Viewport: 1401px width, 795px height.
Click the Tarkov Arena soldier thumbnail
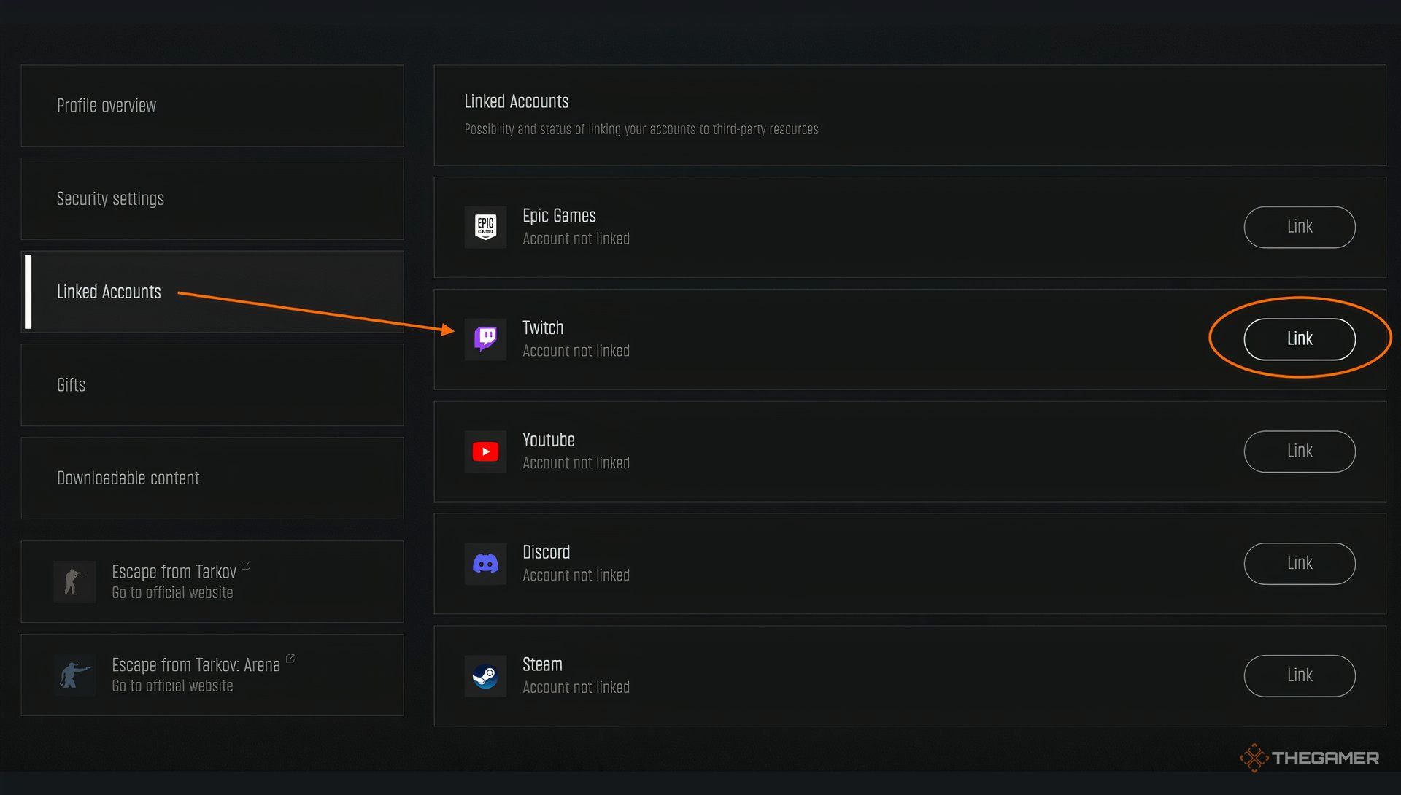click(74, 675)
